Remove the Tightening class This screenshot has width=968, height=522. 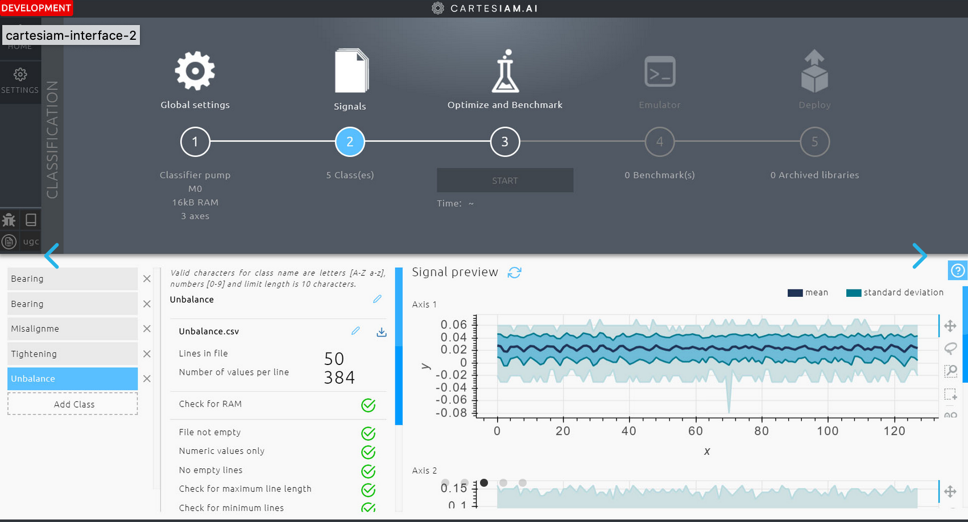(147, 354)
